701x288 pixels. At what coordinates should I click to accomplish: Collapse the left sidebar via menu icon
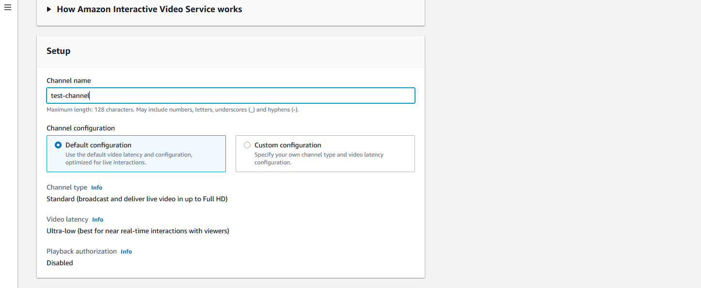[x=7, y=7]
